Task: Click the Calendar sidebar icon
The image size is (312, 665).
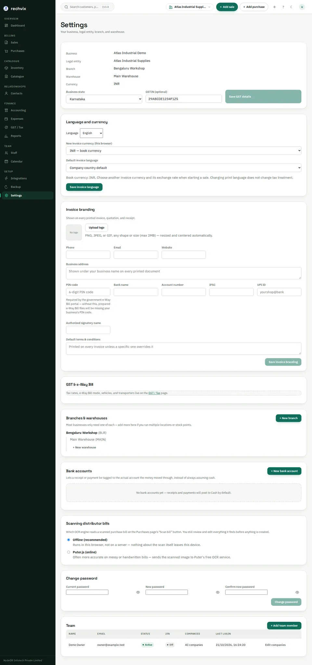Action: pyautogui.click(x=6, y=161)
